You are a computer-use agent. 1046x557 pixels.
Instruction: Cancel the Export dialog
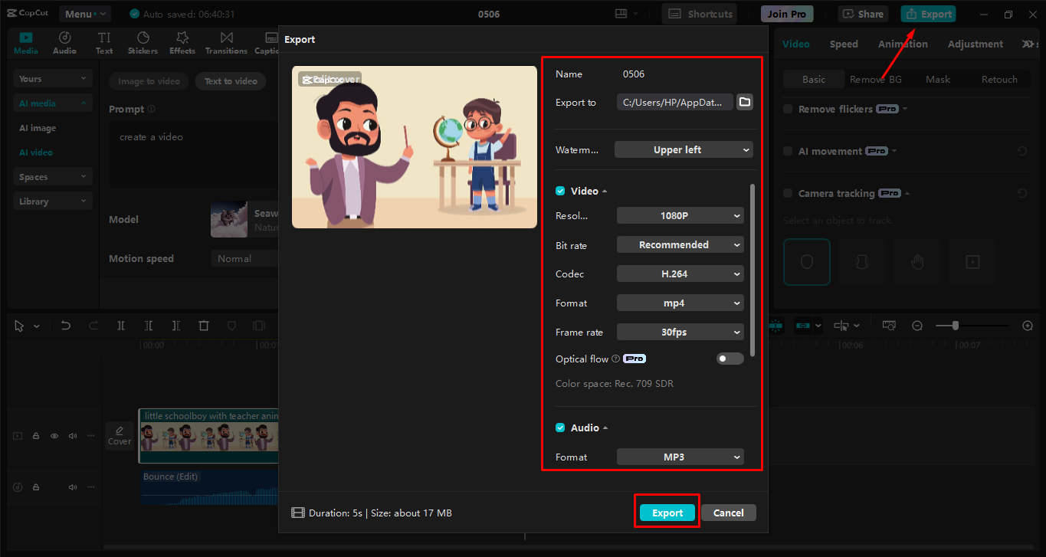click(x=727, y=513)
